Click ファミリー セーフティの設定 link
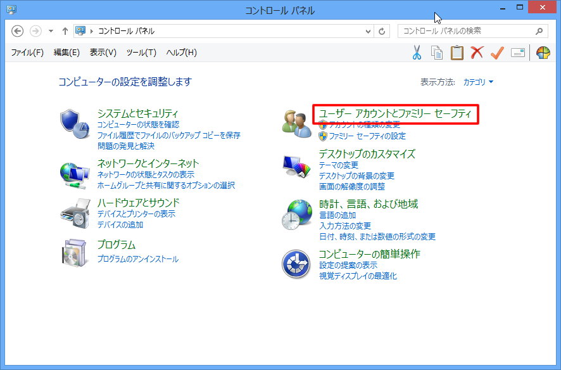 click(367, 136)
